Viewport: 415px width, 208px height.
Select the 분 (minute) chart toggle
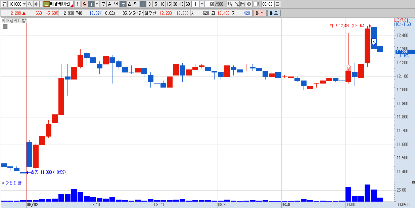(123, 4)
